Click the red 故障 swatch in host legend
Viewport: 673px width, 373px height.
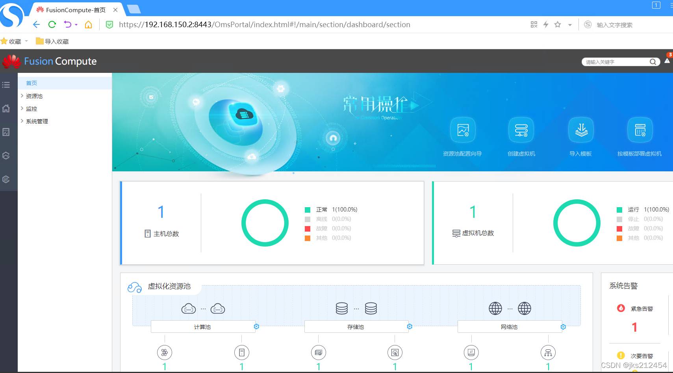(308, 229)
